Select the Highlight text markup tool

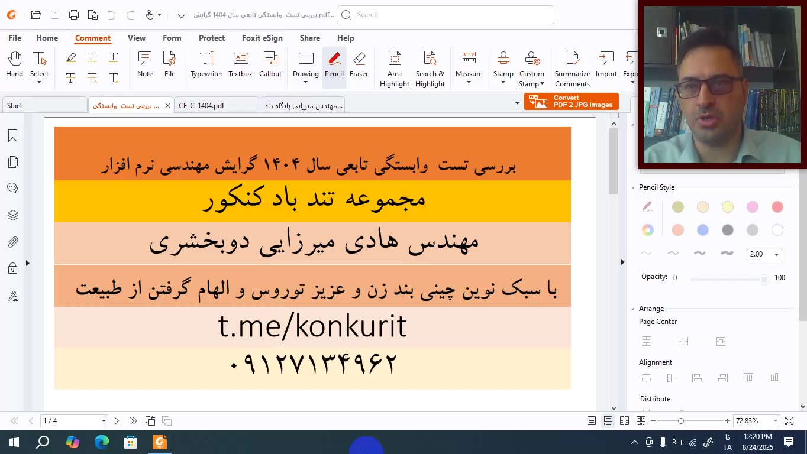tap(71, 57)
